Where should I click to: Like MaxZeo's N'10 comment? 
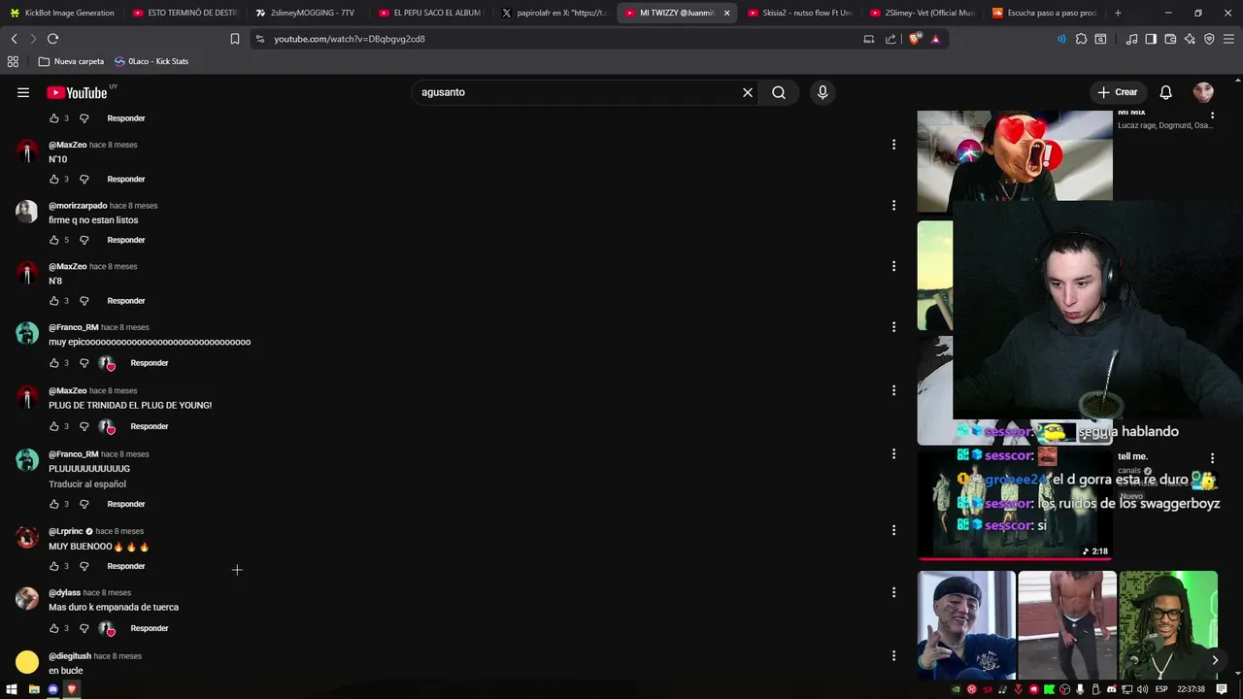point(54,179)
